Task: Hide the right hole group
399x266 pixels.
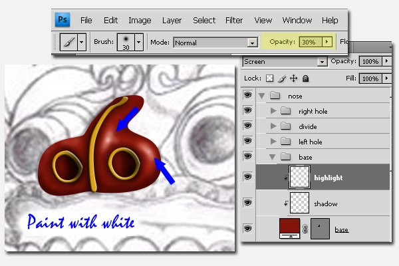Action: pos(248,110)
